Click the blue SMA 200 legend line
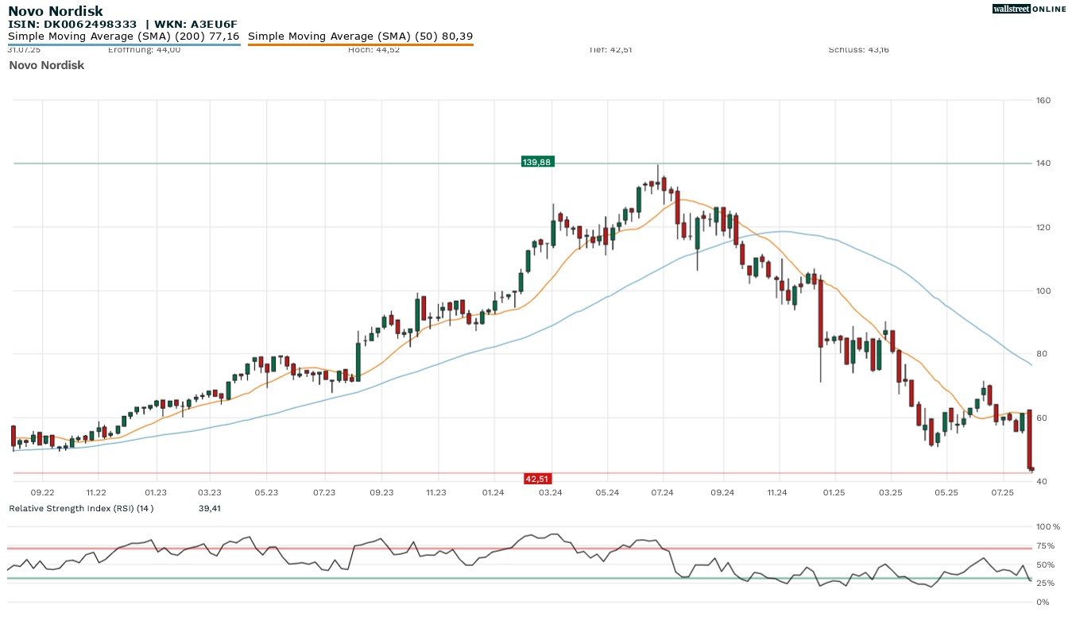 [x=124, y=44]
